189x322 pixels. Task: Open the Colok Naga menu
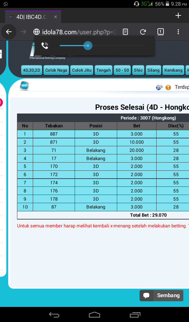(56, 70)
